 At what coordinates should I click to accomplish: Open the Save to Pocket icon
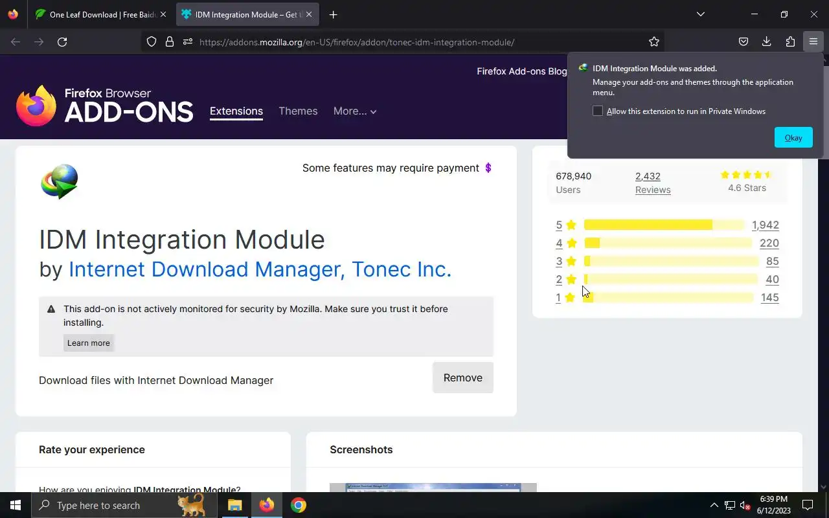pos(744,41)
